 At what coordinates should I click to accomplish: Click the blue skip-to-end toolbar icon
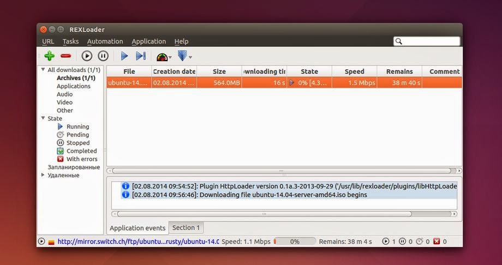tap(141, 56)
